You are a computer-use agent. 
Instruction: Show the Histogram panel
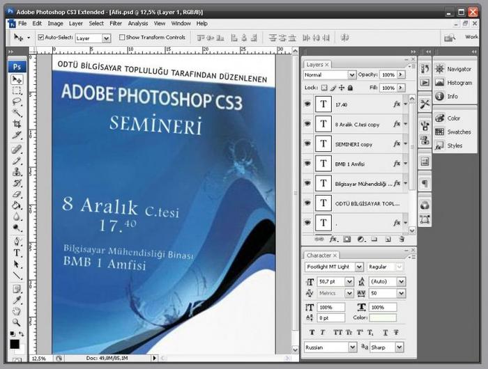(x=459, y=83)
